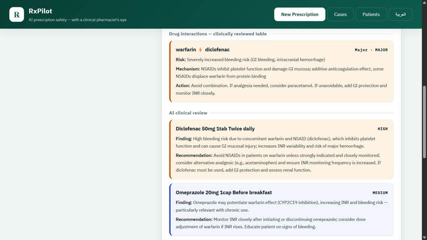Click the scrollbar up arrow
427x240 pixels.
click(424, 2)
